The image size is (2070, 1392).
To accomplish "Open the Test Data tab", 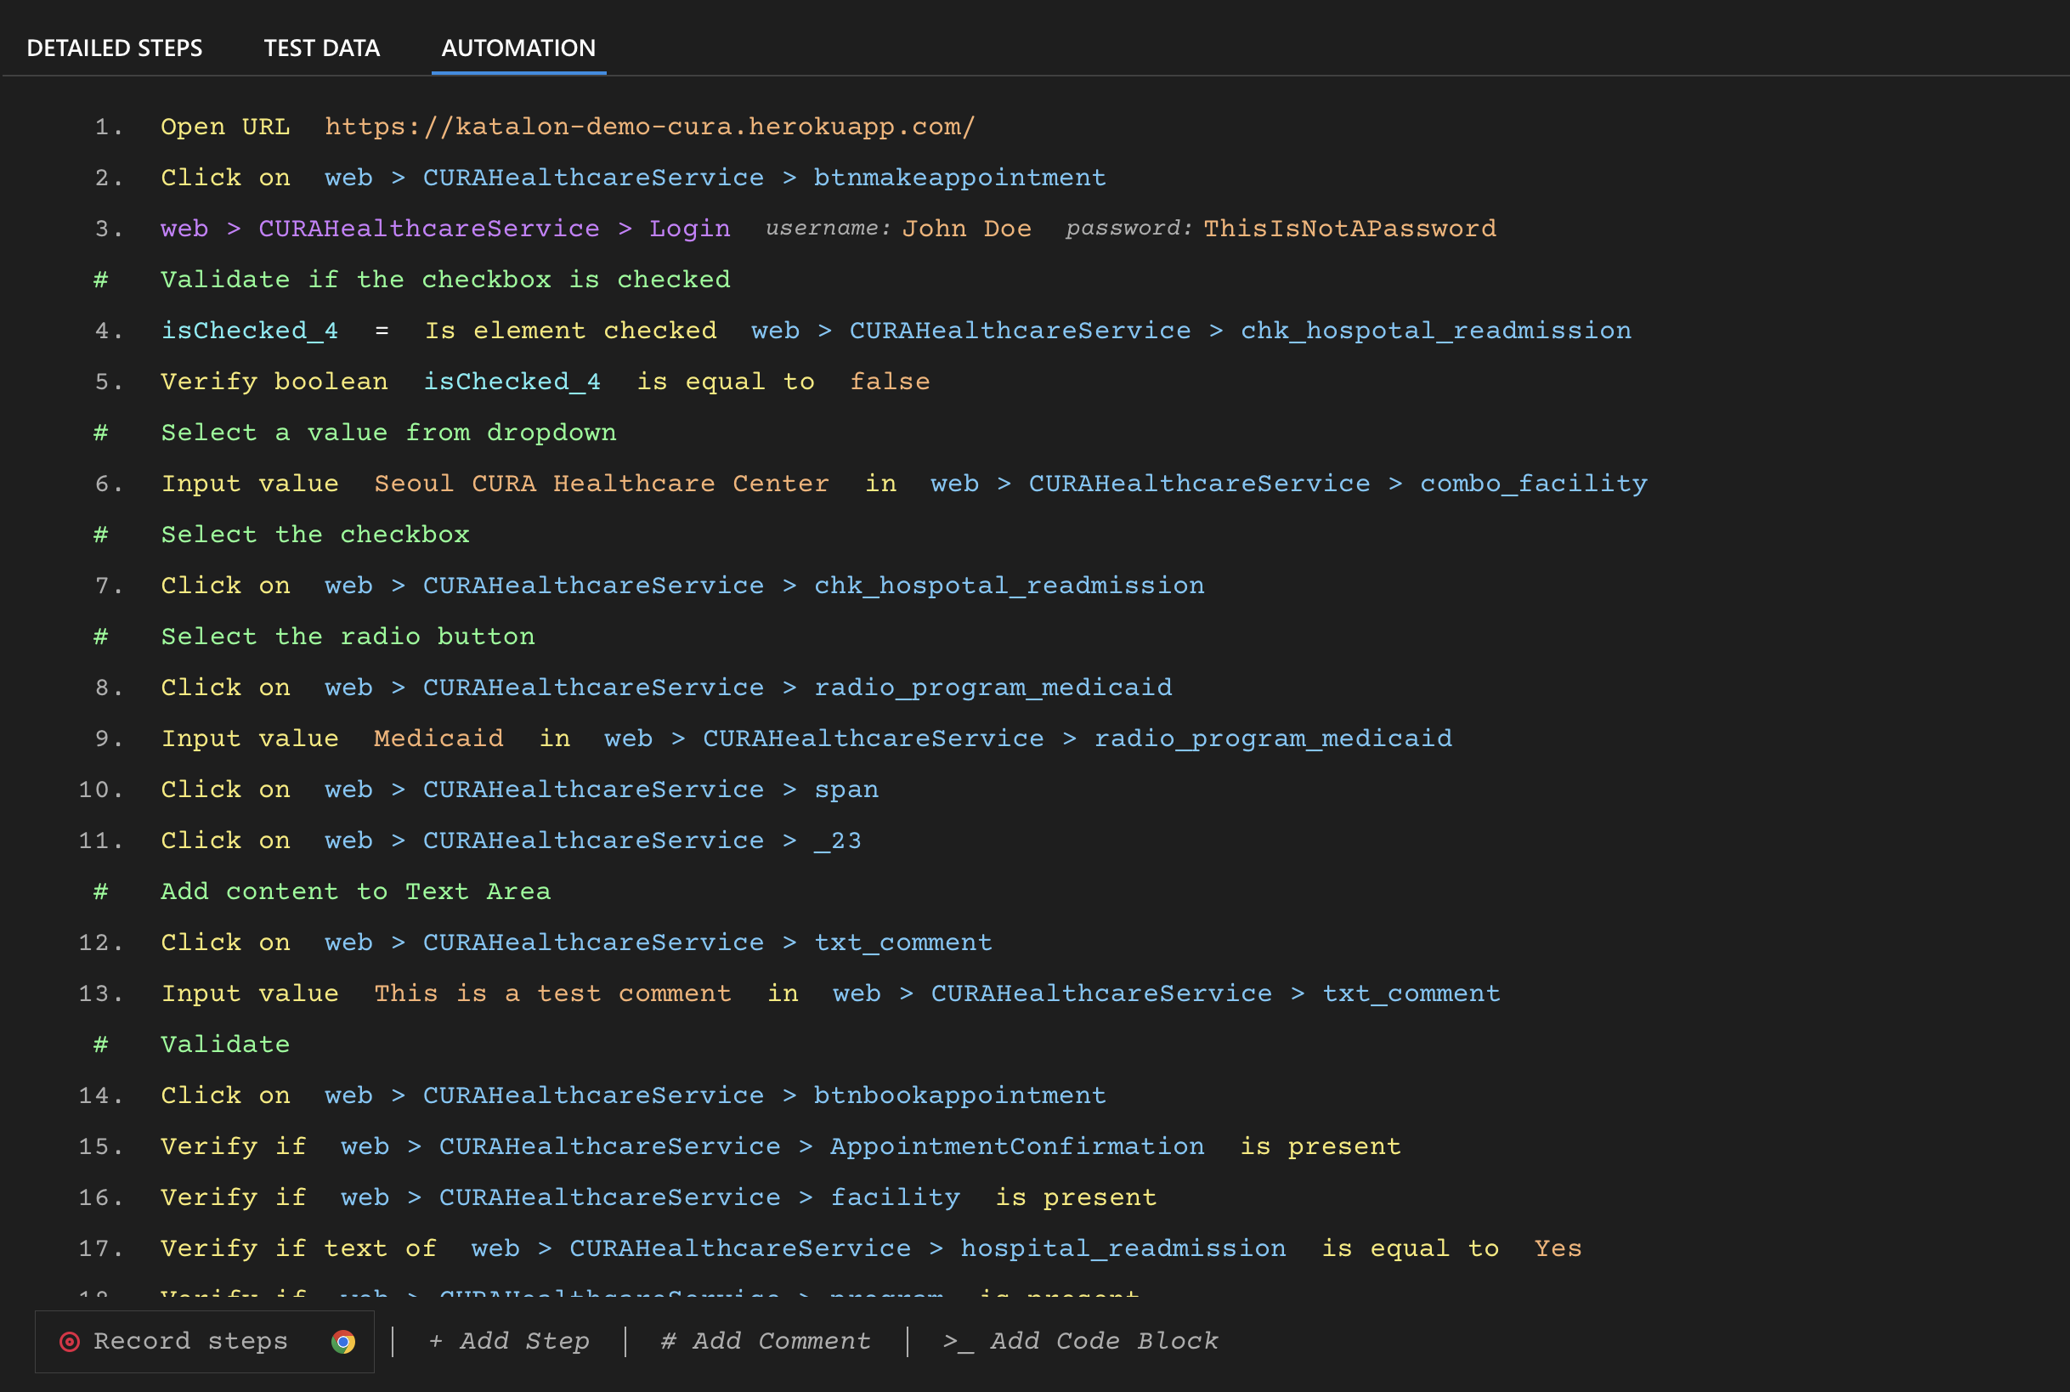I will (x=321, y=48).
